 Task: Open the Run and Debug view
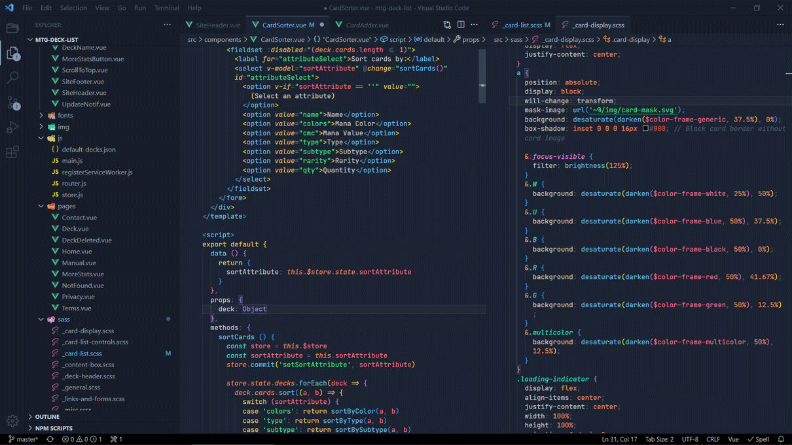pyautogui.click(x=12, y=127)
